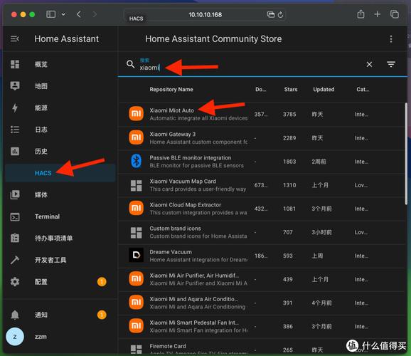Open the 待办事项清单 clipboard icon
Viewport: 411px width, 356px height.
[x=15, y=238]
